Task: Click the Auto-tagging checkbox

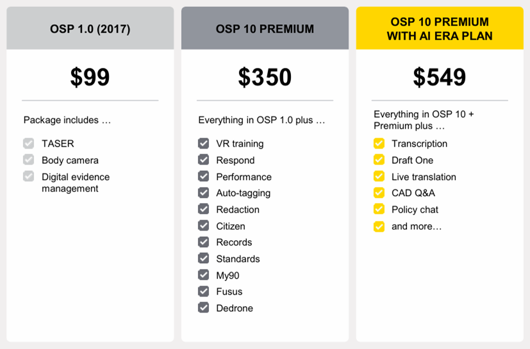Action: point(203,193)
